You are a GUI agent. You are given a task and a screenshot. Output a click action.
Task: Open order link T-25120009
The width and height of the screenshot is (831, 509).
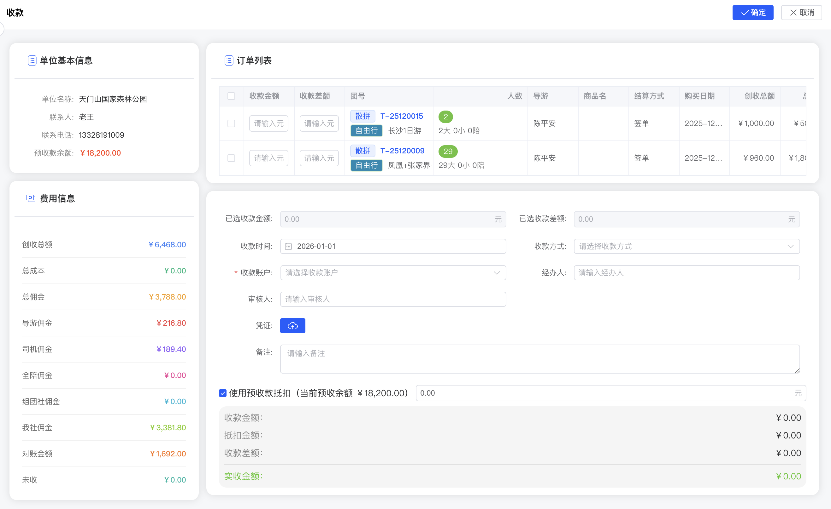tap(402, 151)
